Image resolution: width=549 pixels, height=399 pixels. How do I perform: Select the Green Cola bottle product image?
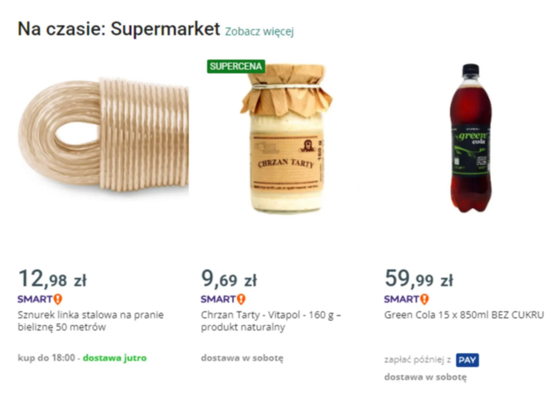pos(470,139)
